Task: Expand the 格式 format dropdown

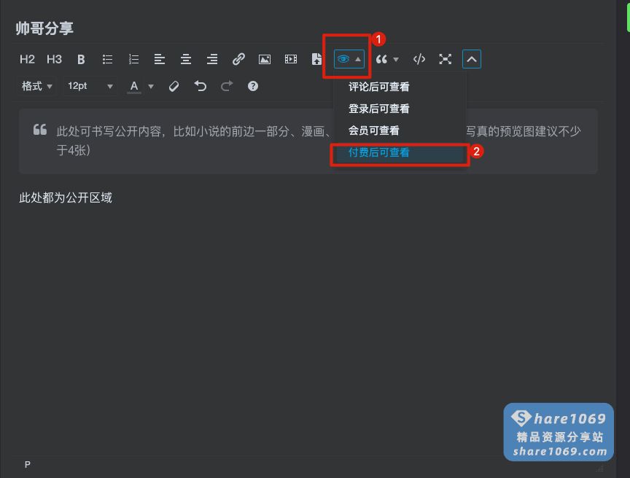Action: tap(35, 86)
